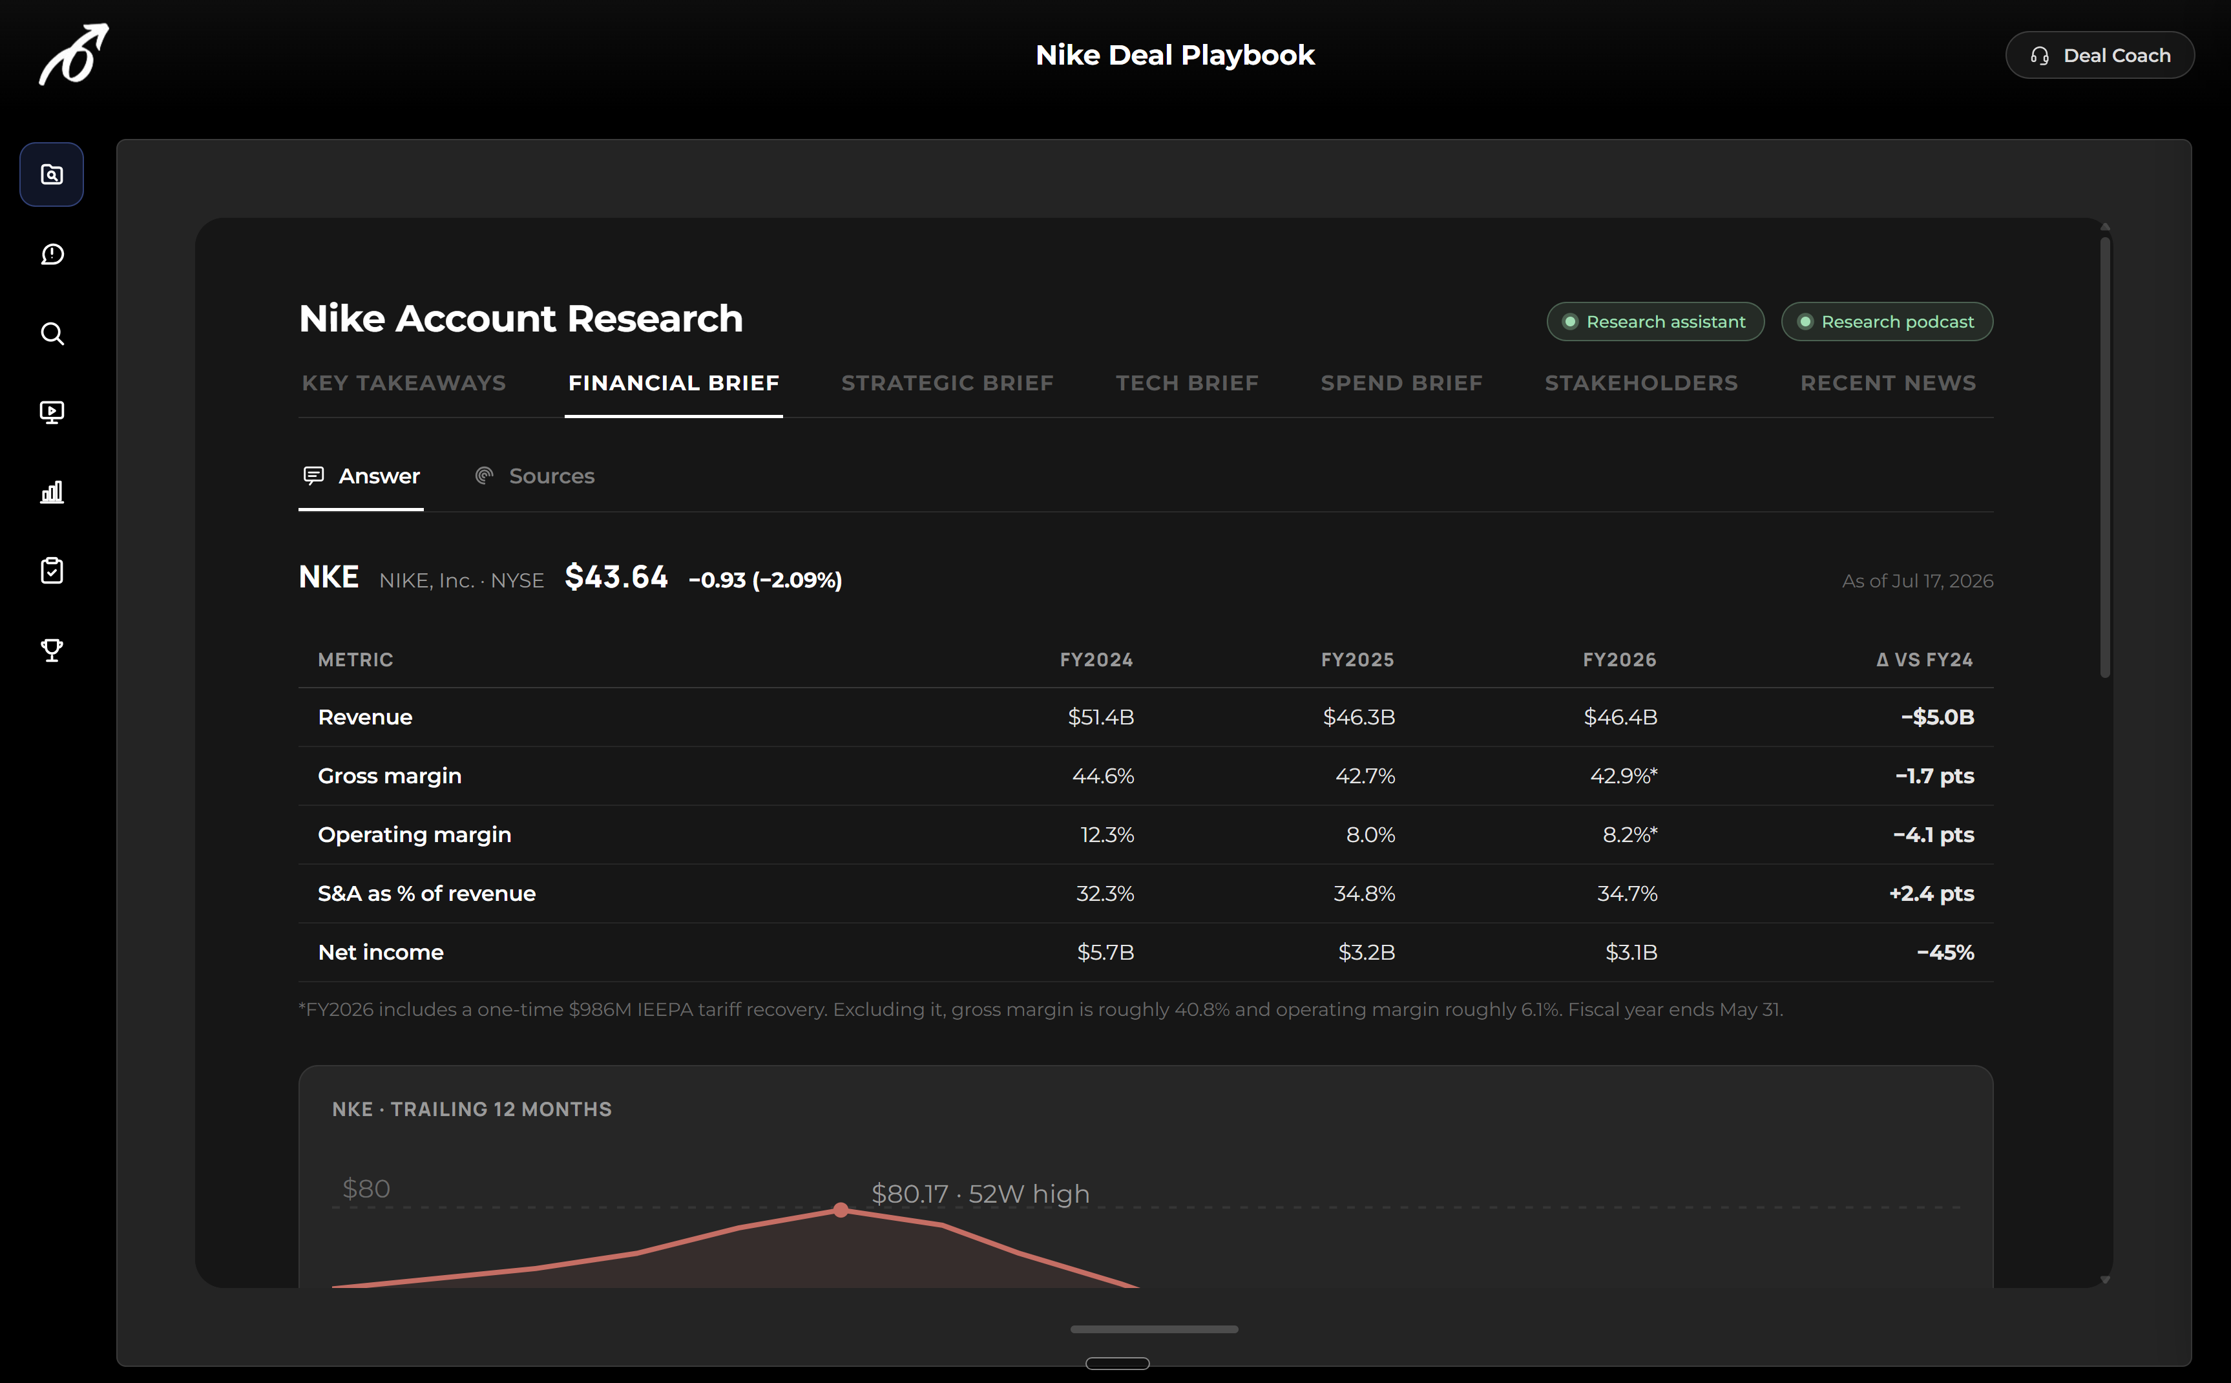Click the Net income FY2024 value $5.7B
2231x1383 pixels.
point(1105,952)
